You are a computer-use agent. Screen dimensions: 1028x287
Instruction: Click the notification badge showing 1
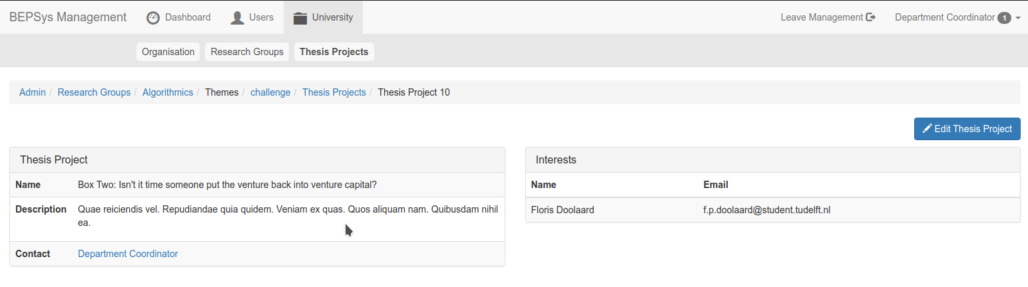pos(1004,18)
